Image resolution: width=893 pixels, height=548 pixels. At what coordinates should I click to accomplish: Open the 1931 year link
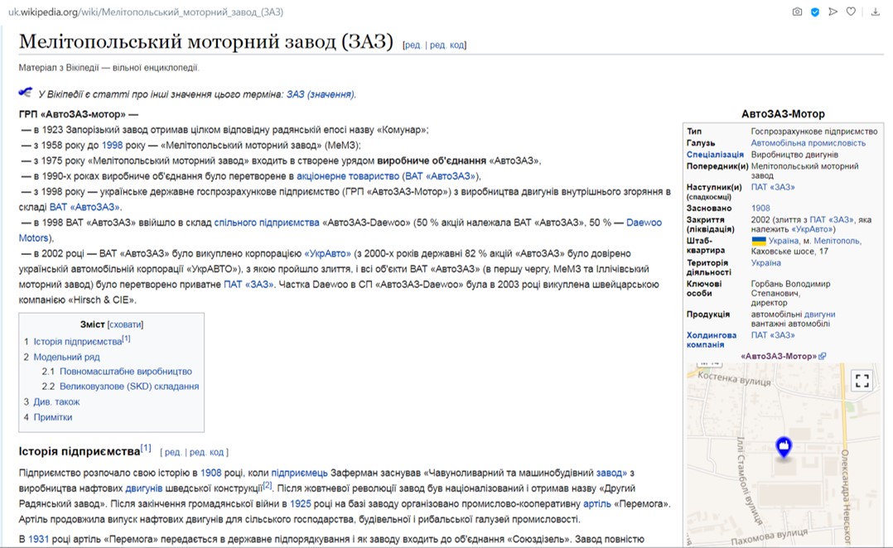point(39,539)
